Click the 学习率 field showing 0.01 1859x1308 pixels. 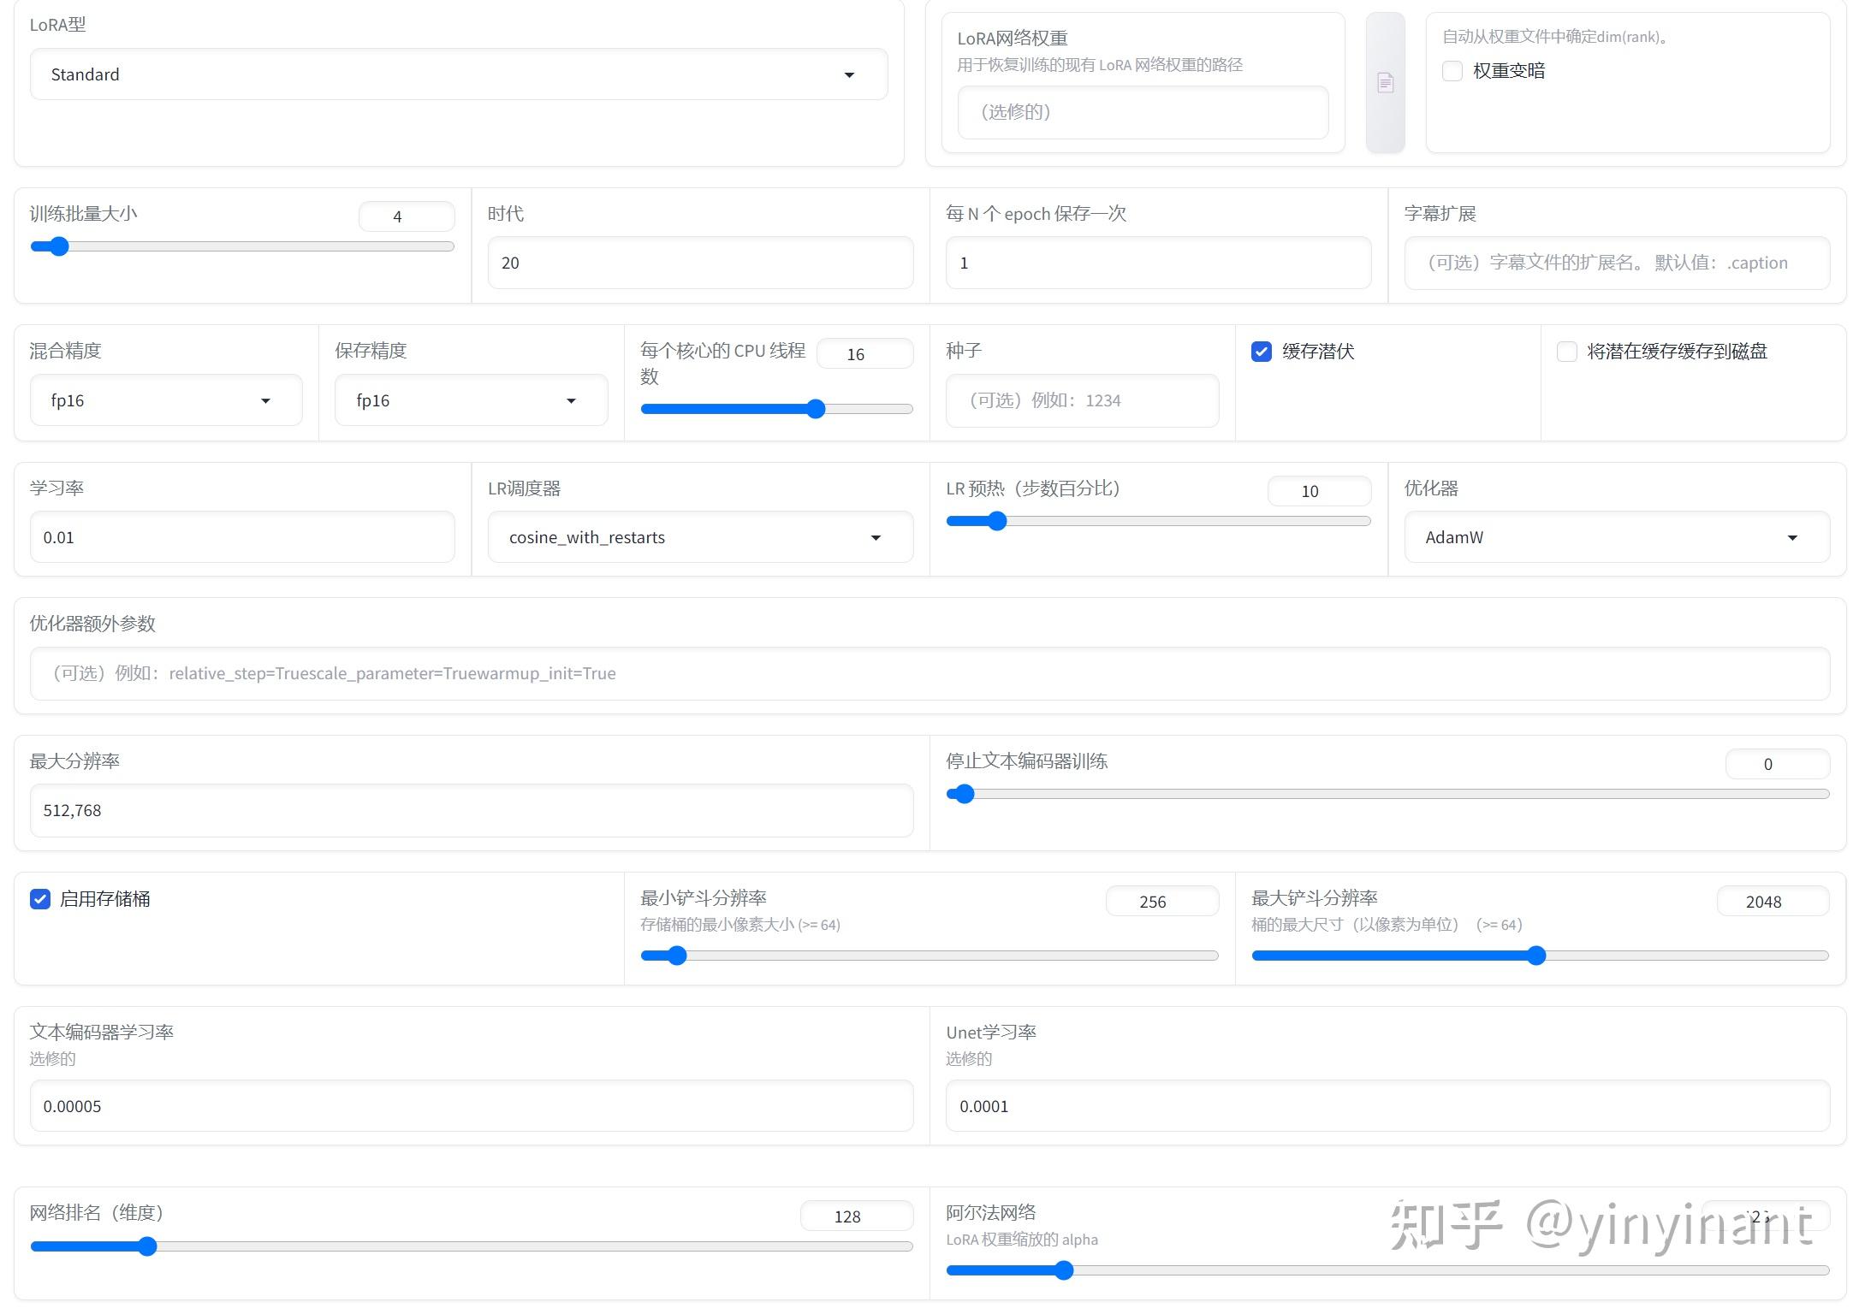(x=242, y=537)
